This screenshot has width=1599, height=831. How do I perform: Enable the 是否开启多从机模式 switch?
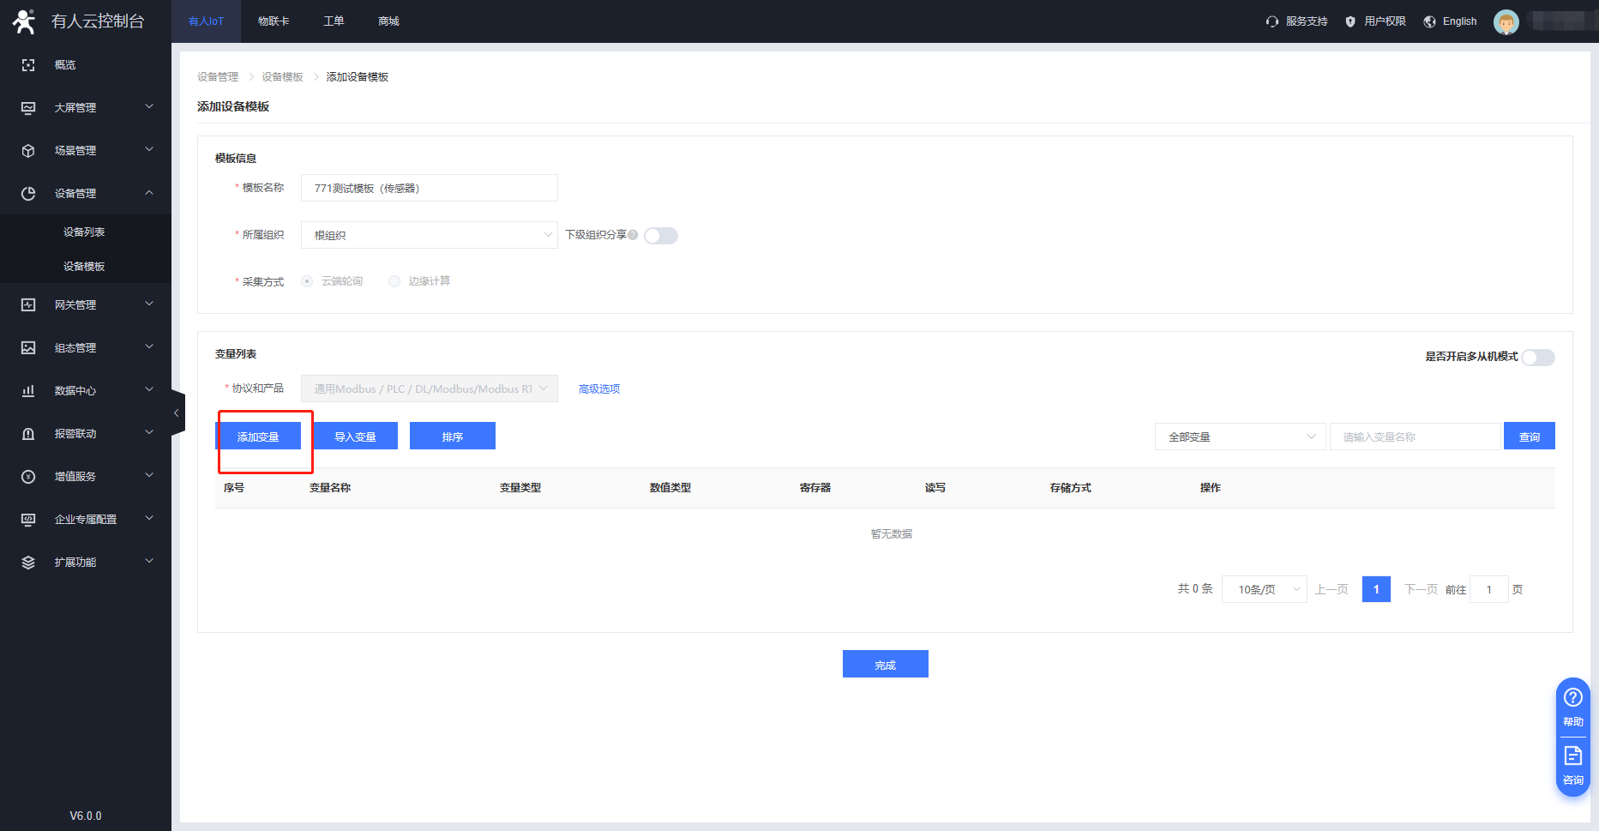(1538, 358)
